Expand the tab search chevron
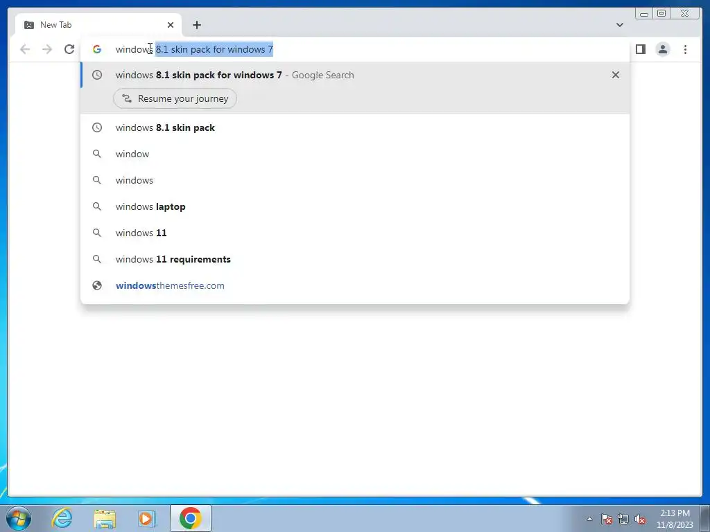 coord(619,25)
